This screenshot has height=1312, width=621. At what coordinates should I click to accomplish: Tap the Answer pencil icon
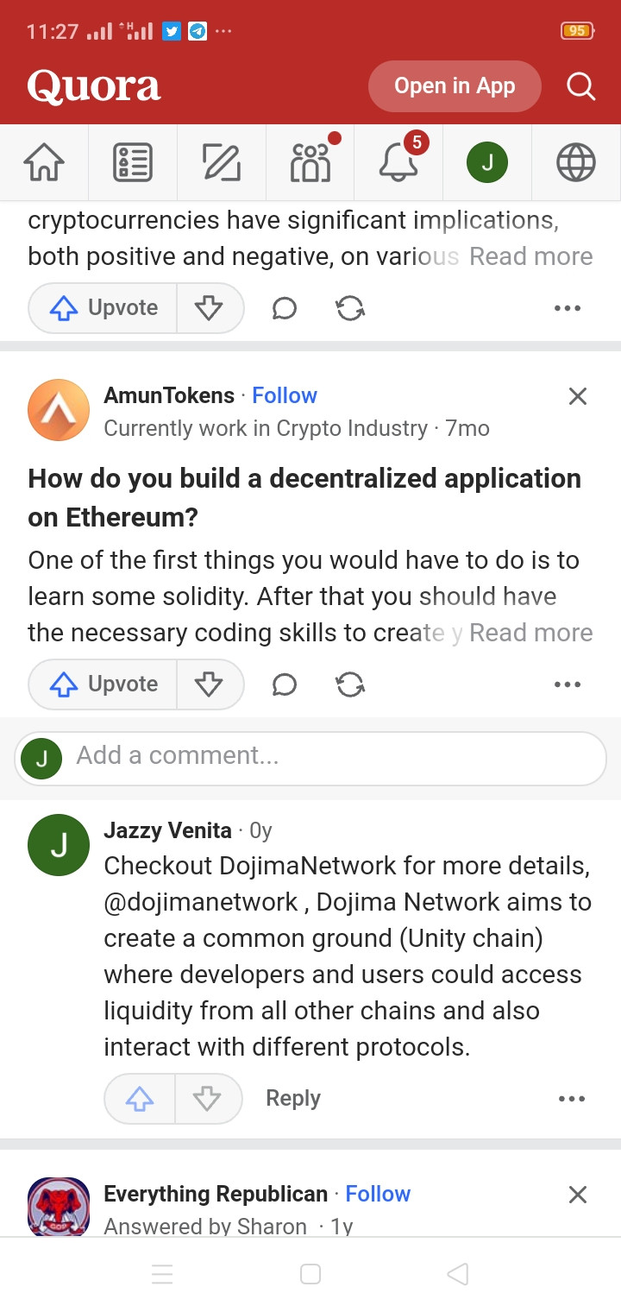pyautogui.click(x=222, y=162)
